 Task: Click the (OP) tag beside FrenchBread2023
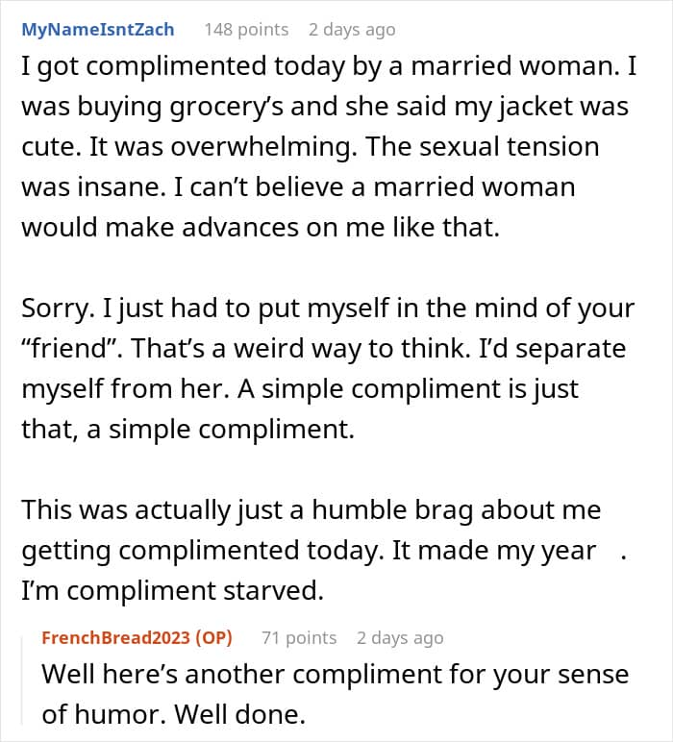click(x=213, y=638)
